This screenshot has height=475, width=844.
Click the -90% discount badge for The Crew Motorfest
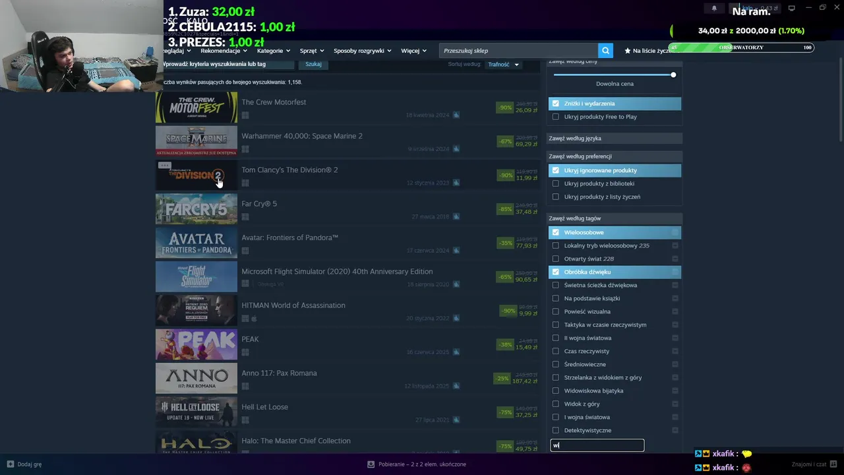(x=505, y=108)
